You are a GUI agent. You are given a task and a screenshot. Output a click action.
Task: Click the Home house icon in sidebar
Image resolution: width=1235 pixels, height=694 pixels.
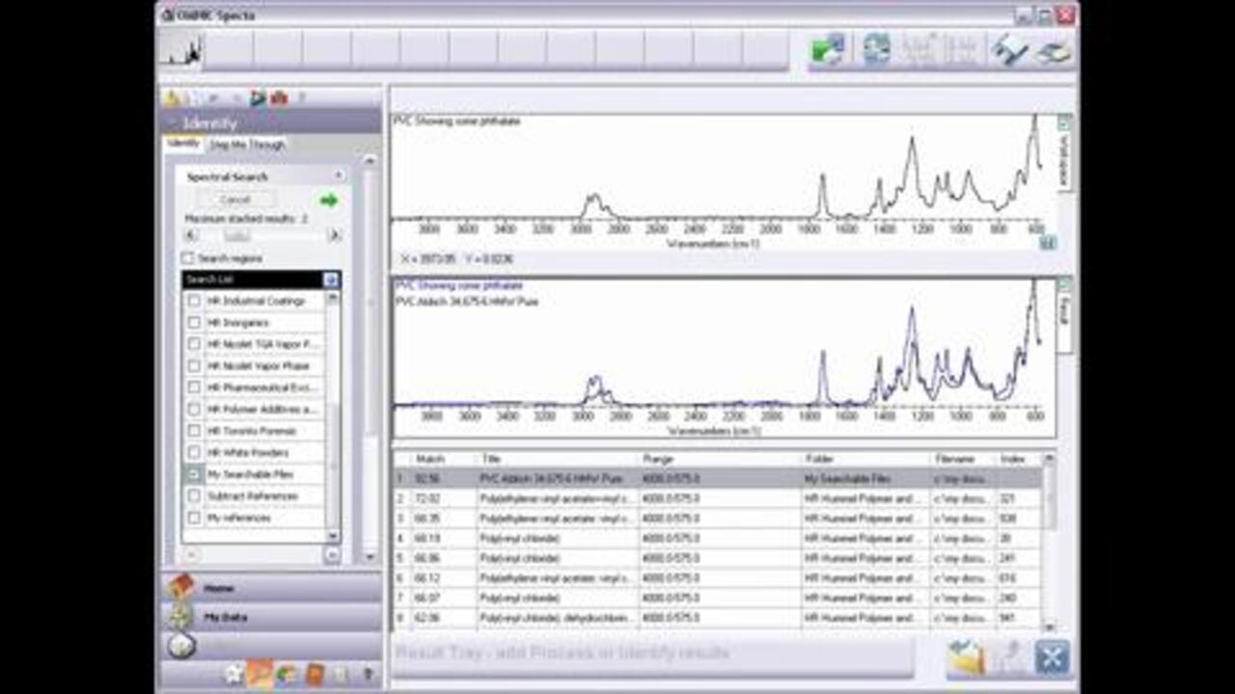point(182,587)
